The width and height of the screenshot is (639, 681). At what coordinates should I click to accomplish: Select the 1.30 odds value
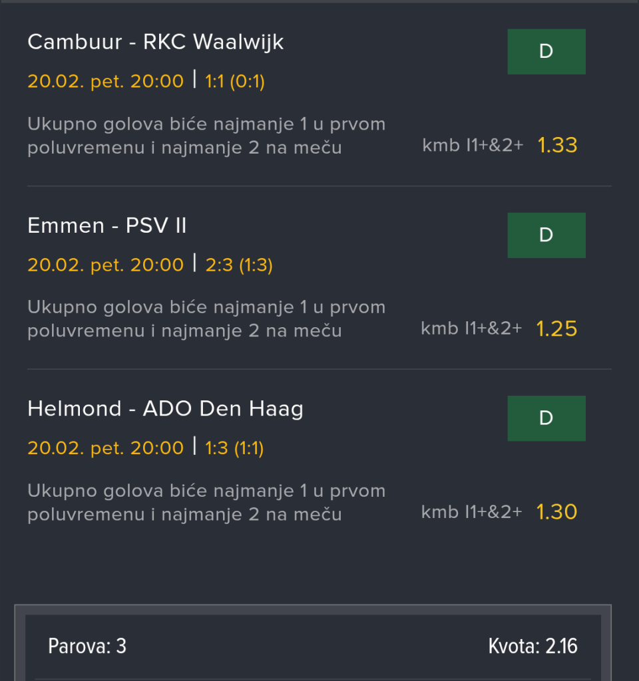pos(556,511)
